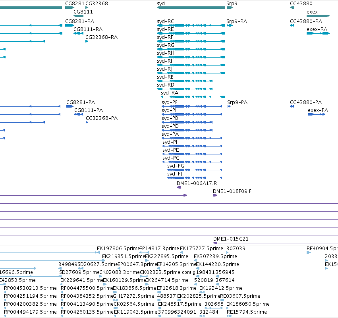Click the CG8111-PA protein label
This screenshot has height=318, width=338.
coord(89,110)
